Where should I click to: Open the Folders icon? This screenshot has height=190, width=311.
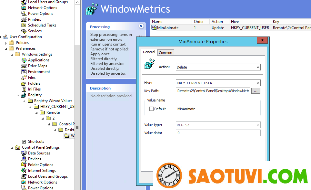pyautogui.click(x=24, y=83)
